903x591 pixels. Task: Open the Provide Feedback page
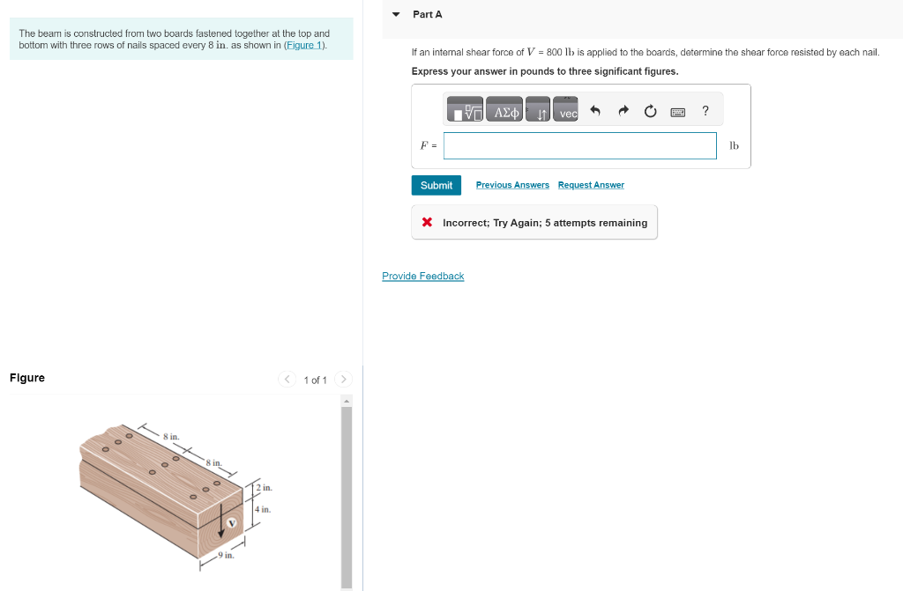tap(422, 276)
